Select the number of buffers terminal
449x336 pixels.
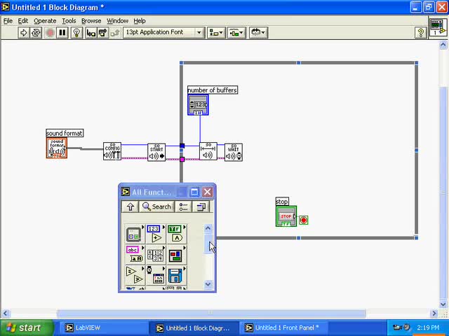(198, 105)
